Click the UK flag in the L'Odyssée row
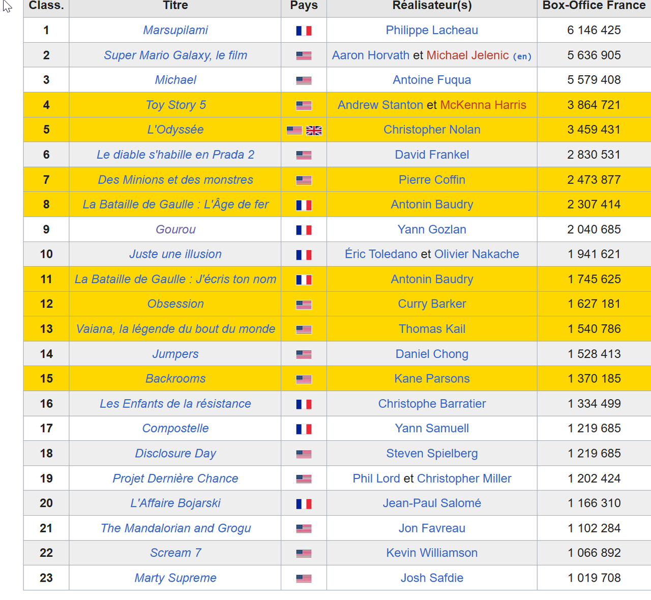 point(314,131)
